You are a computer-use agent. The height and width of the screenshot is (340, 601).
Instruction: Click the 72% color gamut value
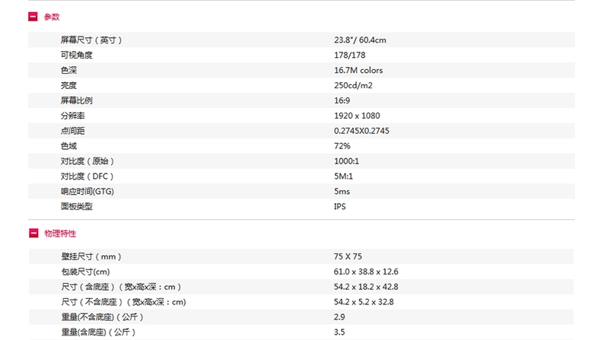point(342,146)
